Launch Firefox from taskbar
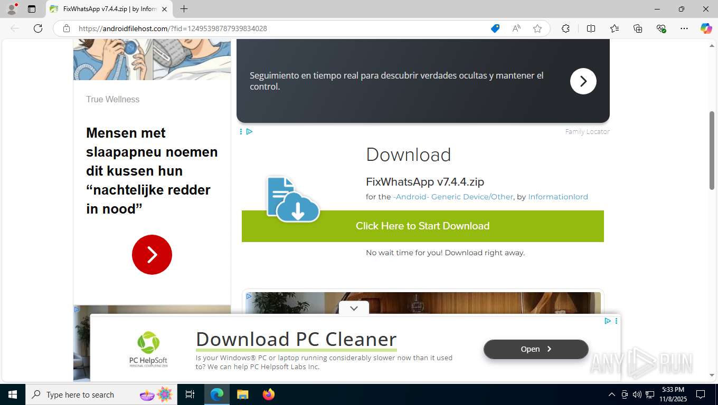This screenshot has width=718, height=405. coord(269,394)
